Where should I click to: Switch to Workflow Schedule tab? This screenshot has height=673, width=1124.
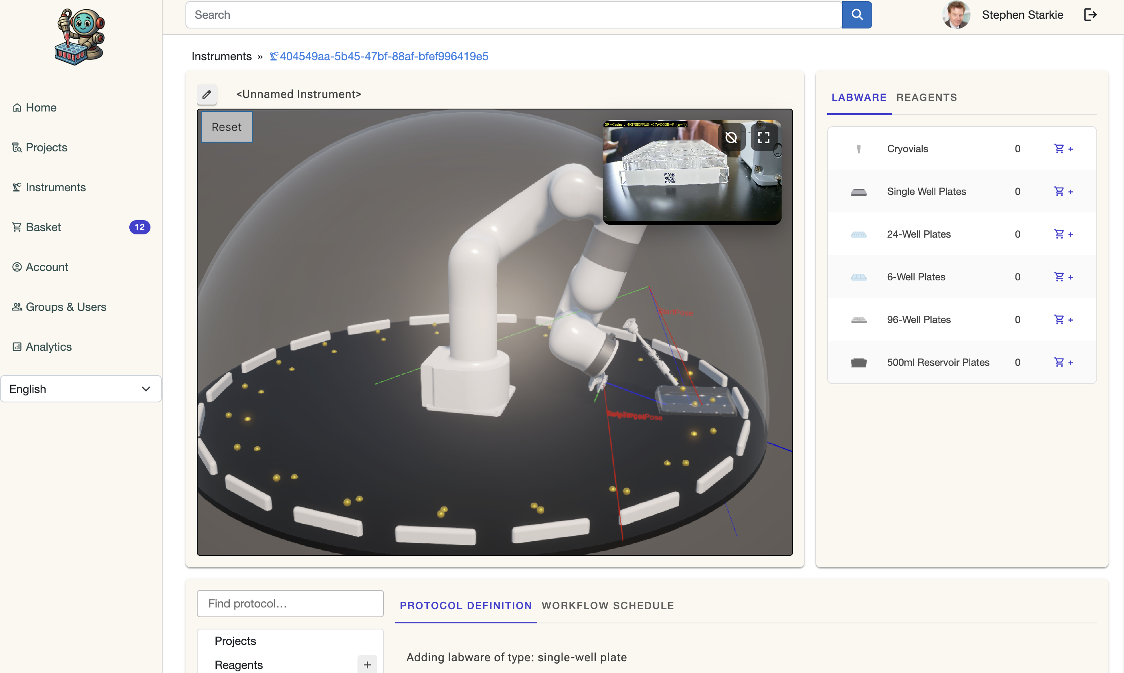(607, 605)
